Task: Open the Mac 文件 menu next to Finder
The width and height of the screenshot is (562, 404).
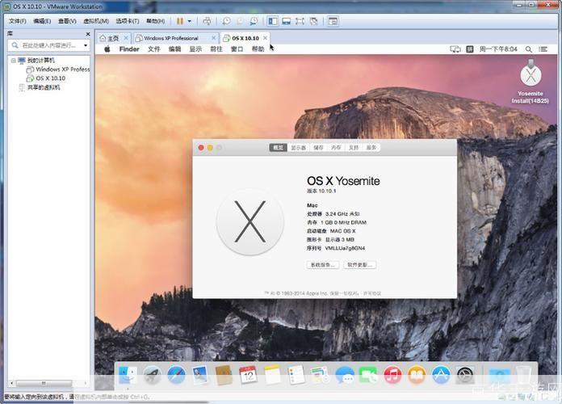Action: (153, 49)
